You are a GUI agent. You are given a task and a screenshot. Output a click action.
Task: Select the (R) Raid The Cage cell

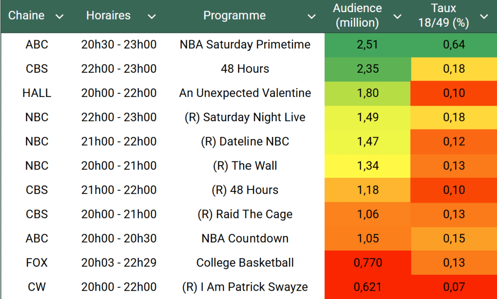tap(245, 214)
